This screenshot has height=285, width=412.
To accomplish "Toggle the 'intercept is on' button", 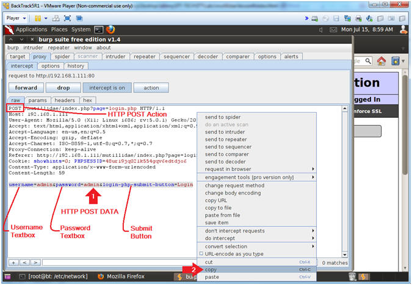I will (107, 88).
